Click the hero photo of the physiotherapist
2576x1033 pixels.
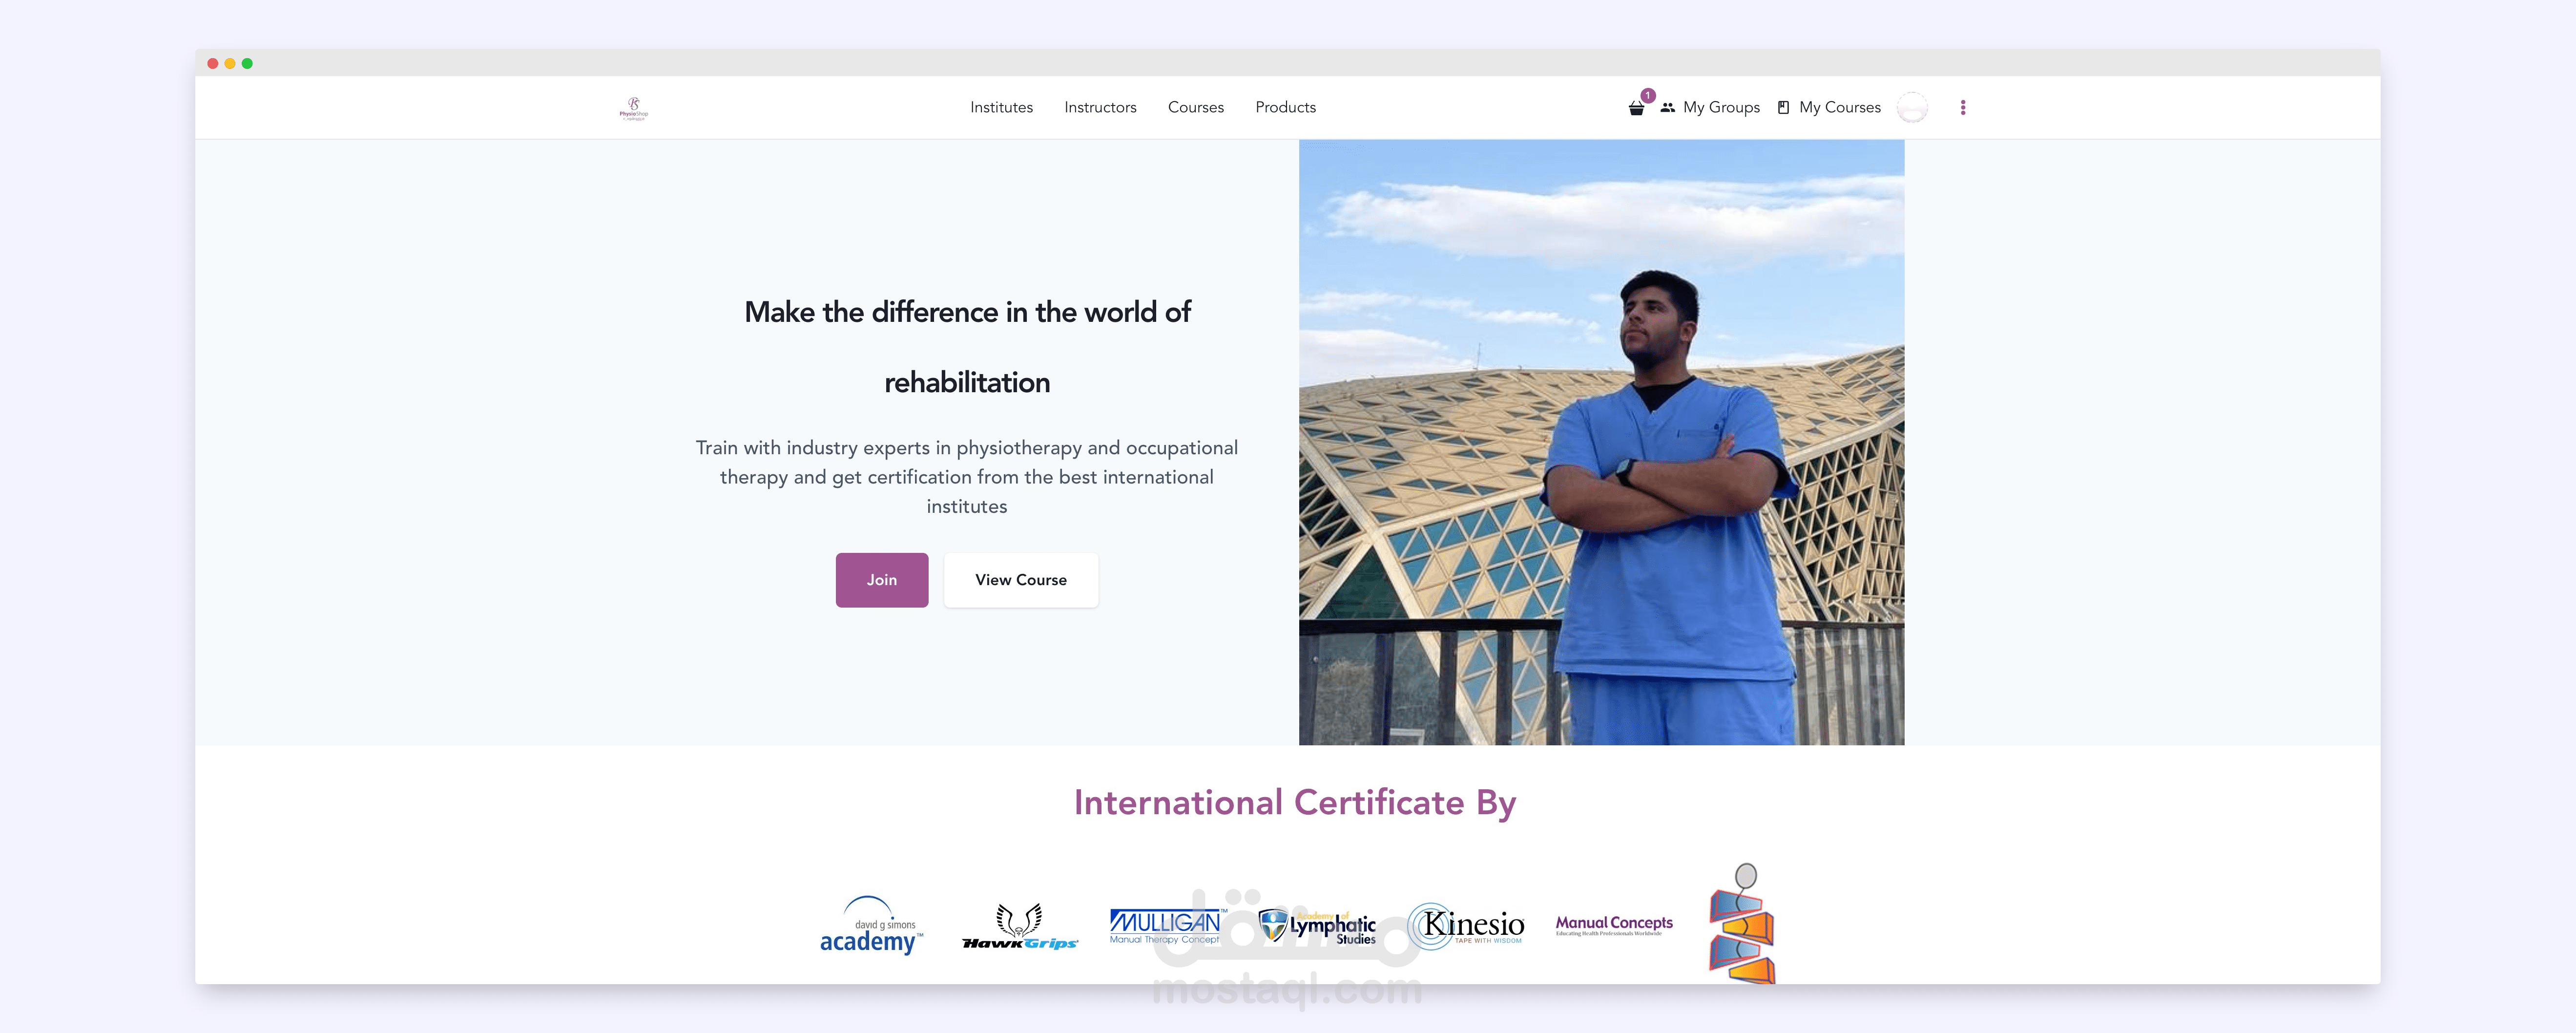1601,442
